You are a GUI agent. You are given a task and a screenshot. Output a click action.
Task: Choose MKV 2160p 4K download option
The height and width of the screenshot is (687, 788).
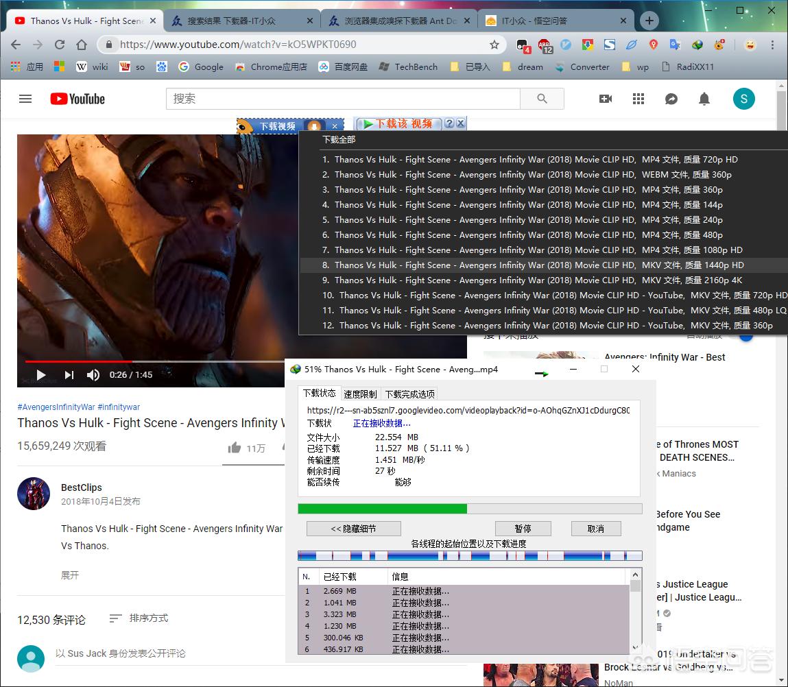click(544, 280)
